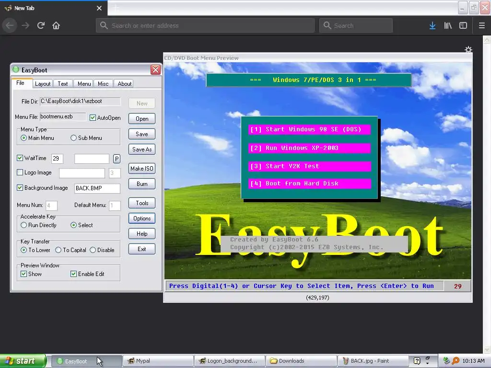Screen dimensions: 491x368
Task: Select Disable key transfer option
Action: pyautogui.click(x=93, y=250)
